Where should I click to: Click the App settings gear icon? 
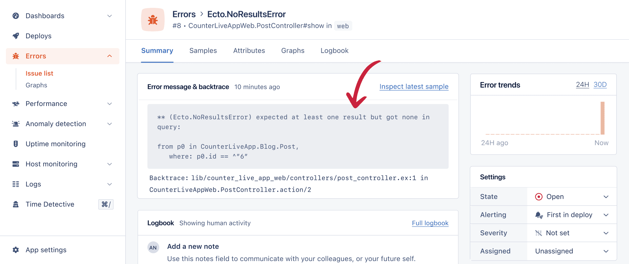pyautogui.click(x=15, y=250)
